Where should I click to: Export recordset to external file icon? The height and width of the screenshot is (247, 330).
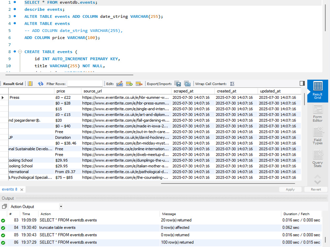coord(178,84)
